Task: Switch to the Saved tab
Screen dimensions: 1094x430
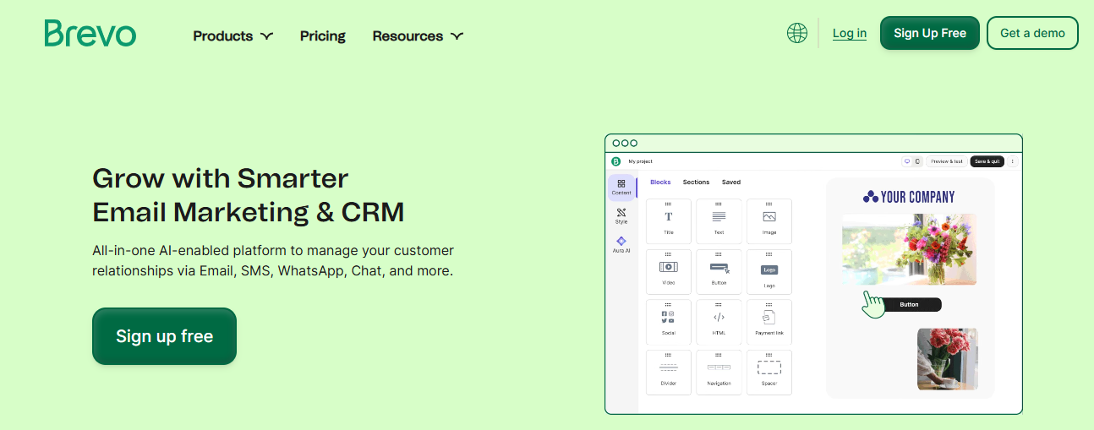Action: (x=730, y=182)
